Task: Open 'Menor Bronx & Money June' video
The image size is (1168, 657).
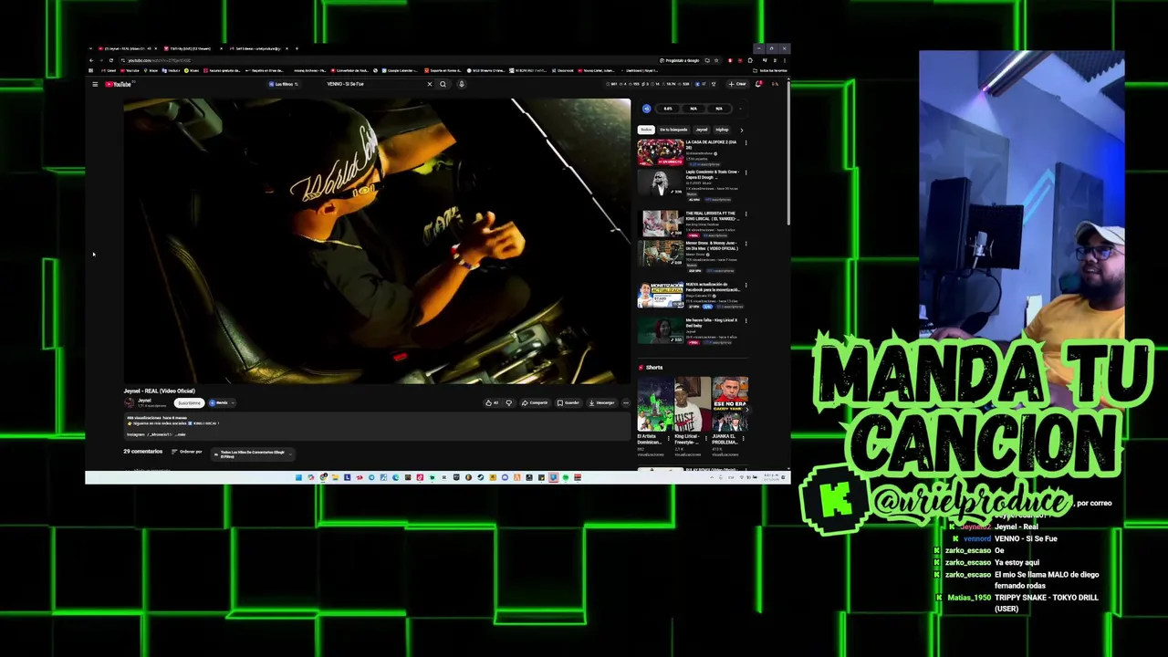Action: pos(661,255)
